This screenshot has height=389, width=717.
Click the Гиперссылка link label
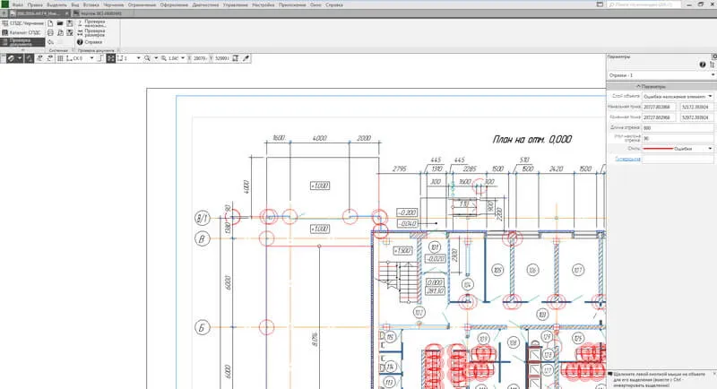click(627, 159)
